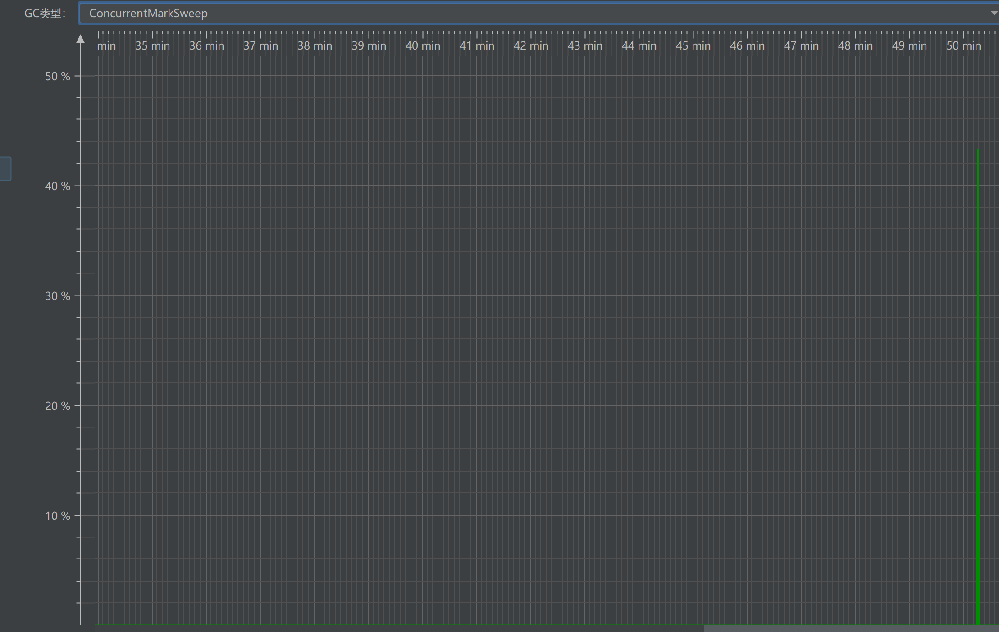The height and width of the screenshot is (632, 999).
Task: Click the highlighted tab on left sidebar
Action: tap(5, 168)
